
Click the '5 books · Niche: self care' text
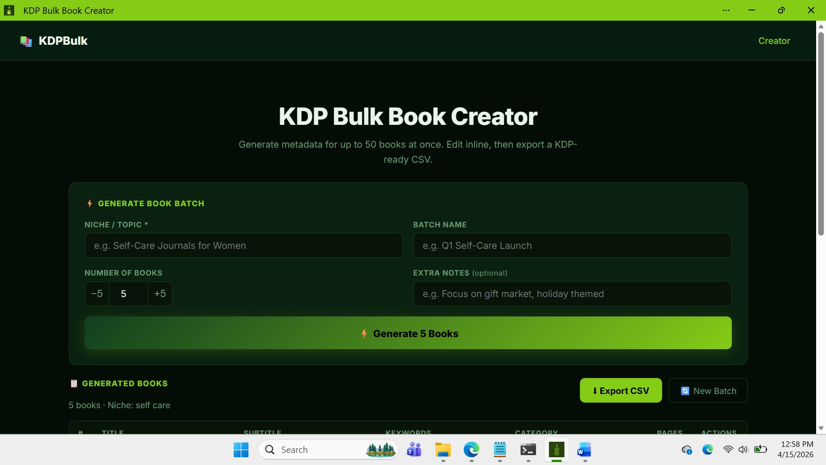120,406
